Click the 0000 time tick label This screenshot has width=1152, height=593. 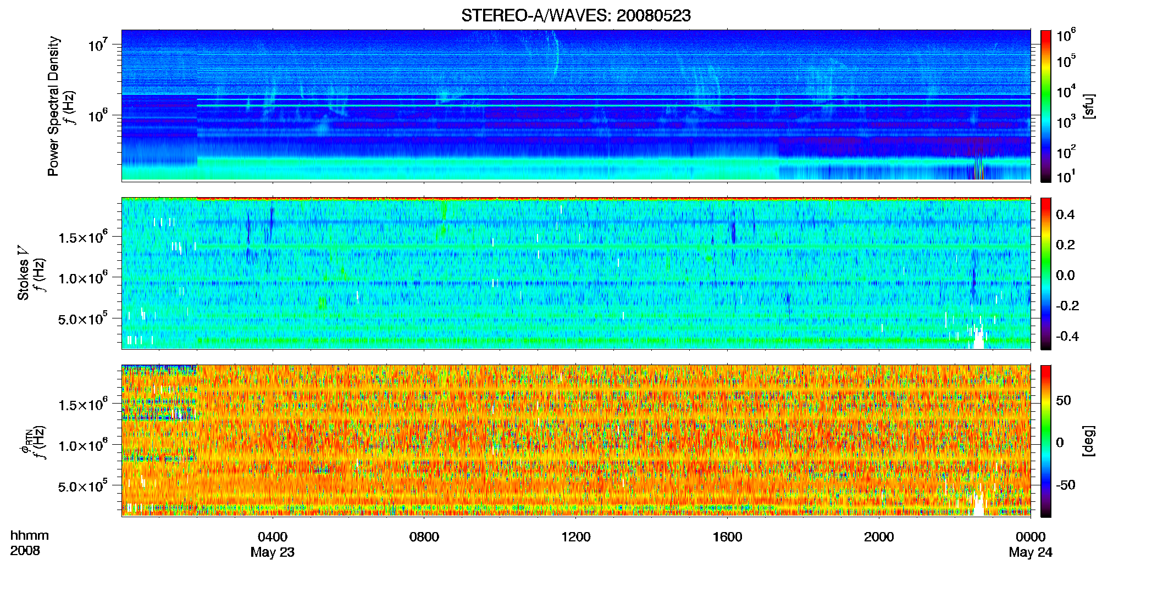(x=1031, y=537)
